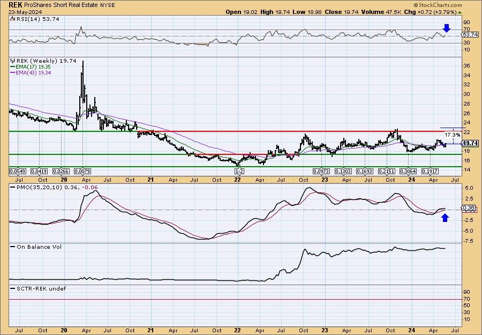
Task: Select the REK ticker symbol in the header
Action: [x=15, y=5]
